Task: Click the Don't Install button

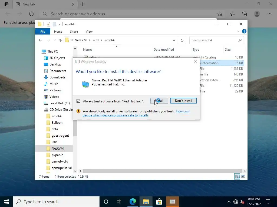Action: (183, 101)
